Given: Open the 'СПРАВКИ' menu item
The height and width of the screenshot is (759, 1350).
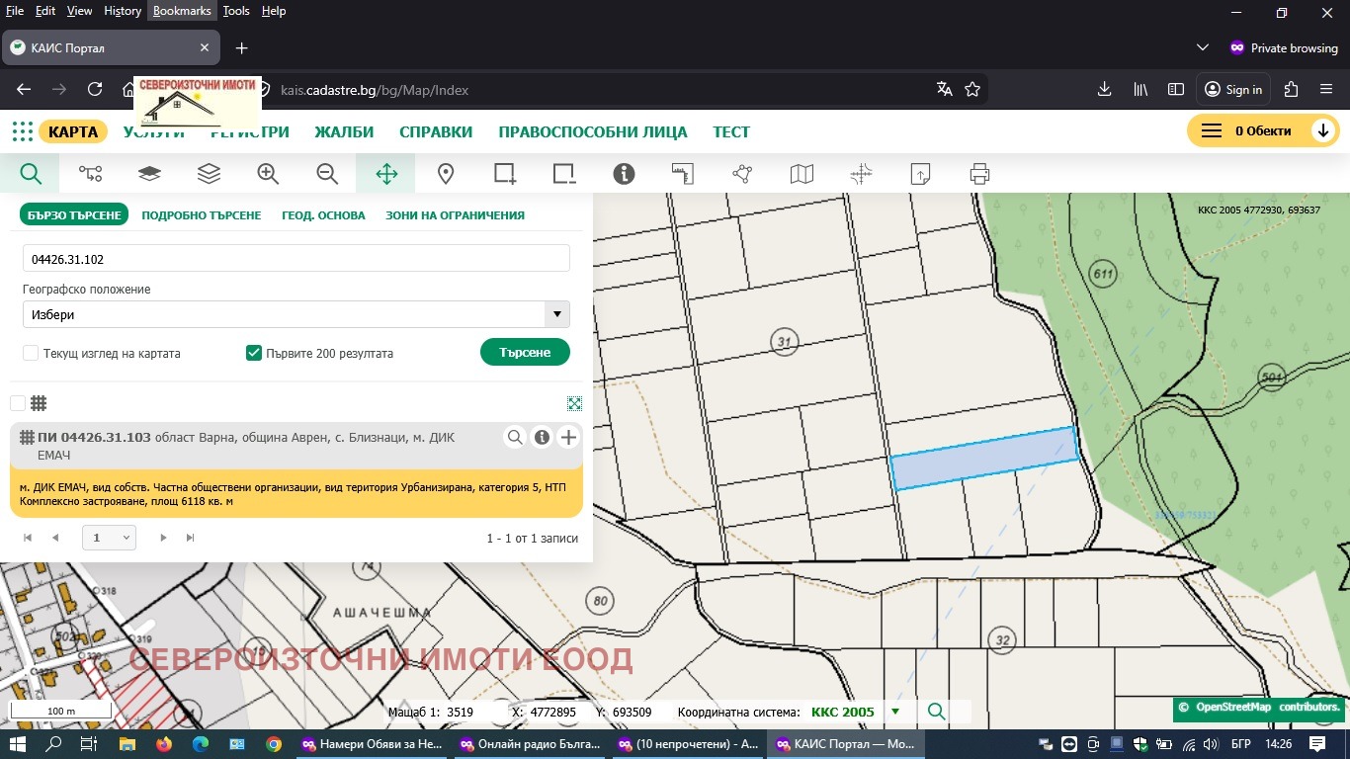Looking at the screenshot, I should coord(436,131).
